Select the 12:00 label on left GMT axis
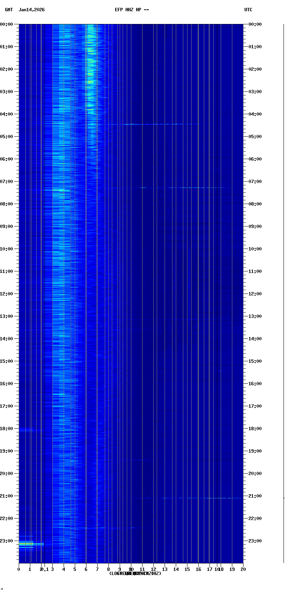The image size is (300, 593). pos(7,294)
